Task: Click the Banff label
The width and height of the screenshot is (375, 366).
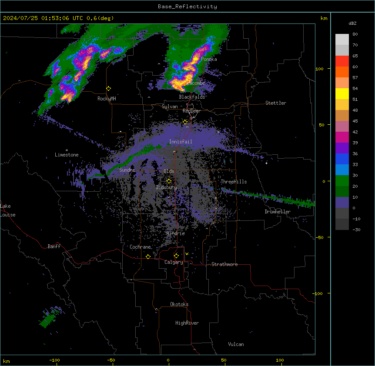Action: [54, 246]
